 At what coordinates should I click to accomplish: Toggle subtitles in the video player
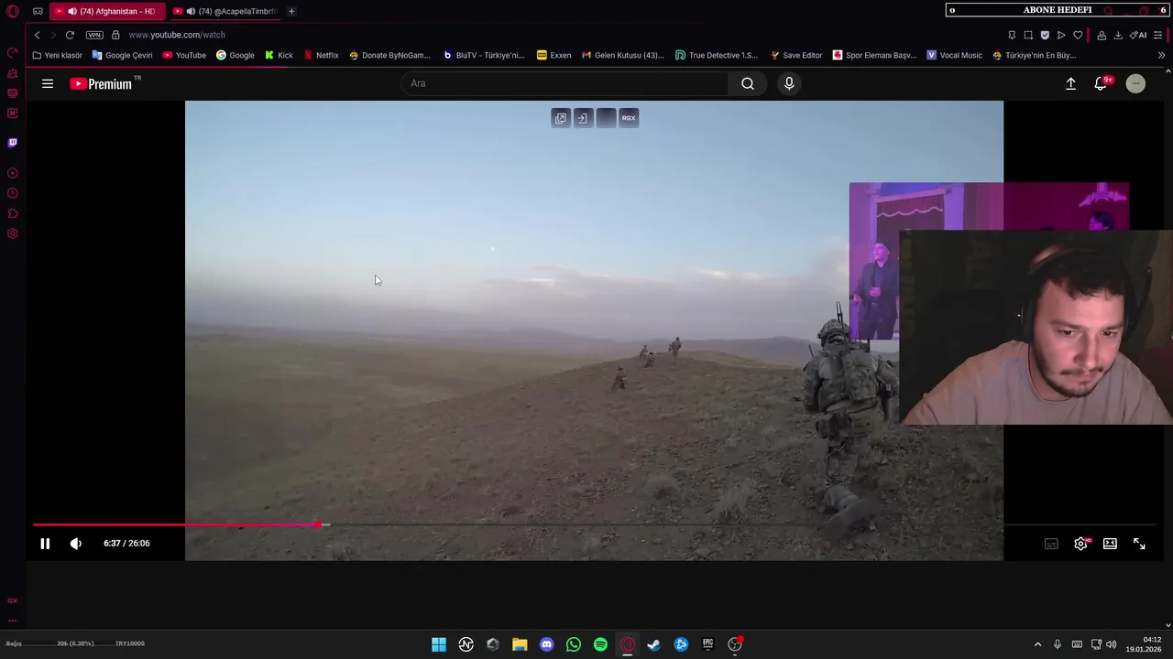point(1052,544)
